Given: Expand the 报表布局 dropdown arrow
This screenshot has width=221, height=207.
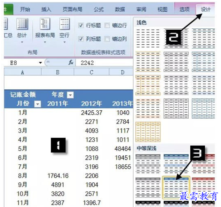Looking at the screenshot, I should click(x=45, y=42).
